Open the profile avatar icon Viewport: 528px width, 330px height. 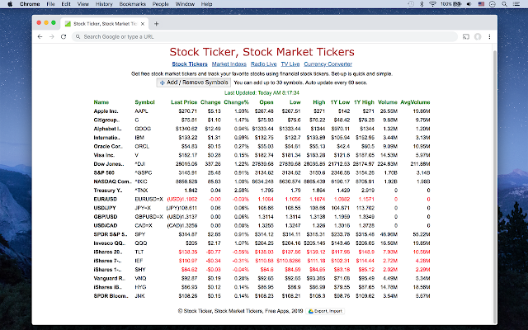478,36
